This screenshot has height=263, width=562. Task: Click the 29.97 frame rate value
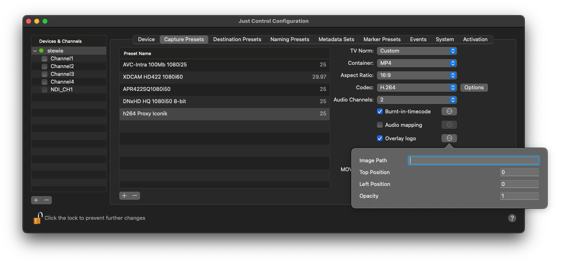point(319,77)
